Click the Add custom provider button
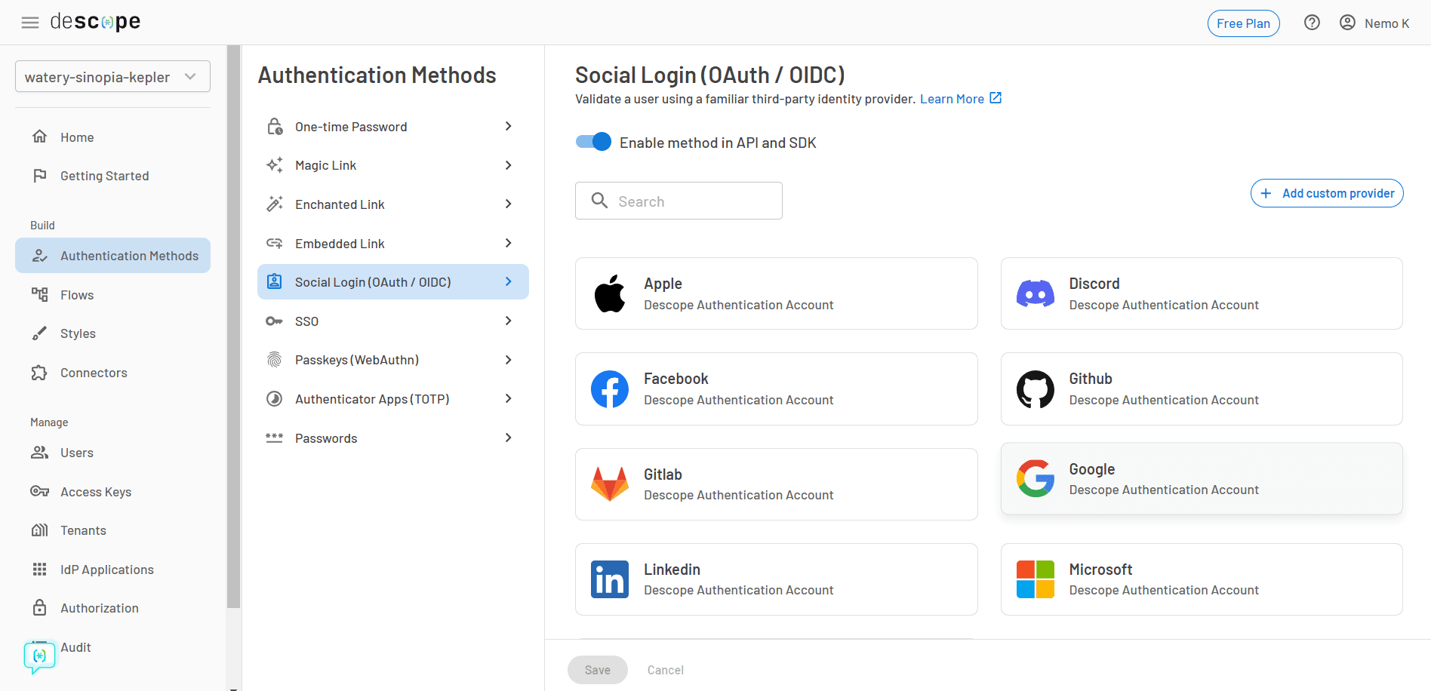The height and width of the screenshot is (691, 1431). (x=1326, y=193)
